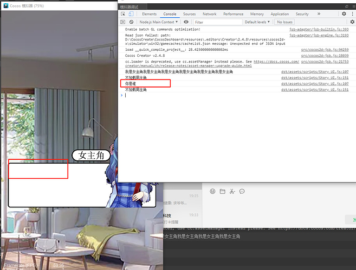The height and width of the screenshot is (270, 356).
Task: Open the Memory tab
Action: 257,14
